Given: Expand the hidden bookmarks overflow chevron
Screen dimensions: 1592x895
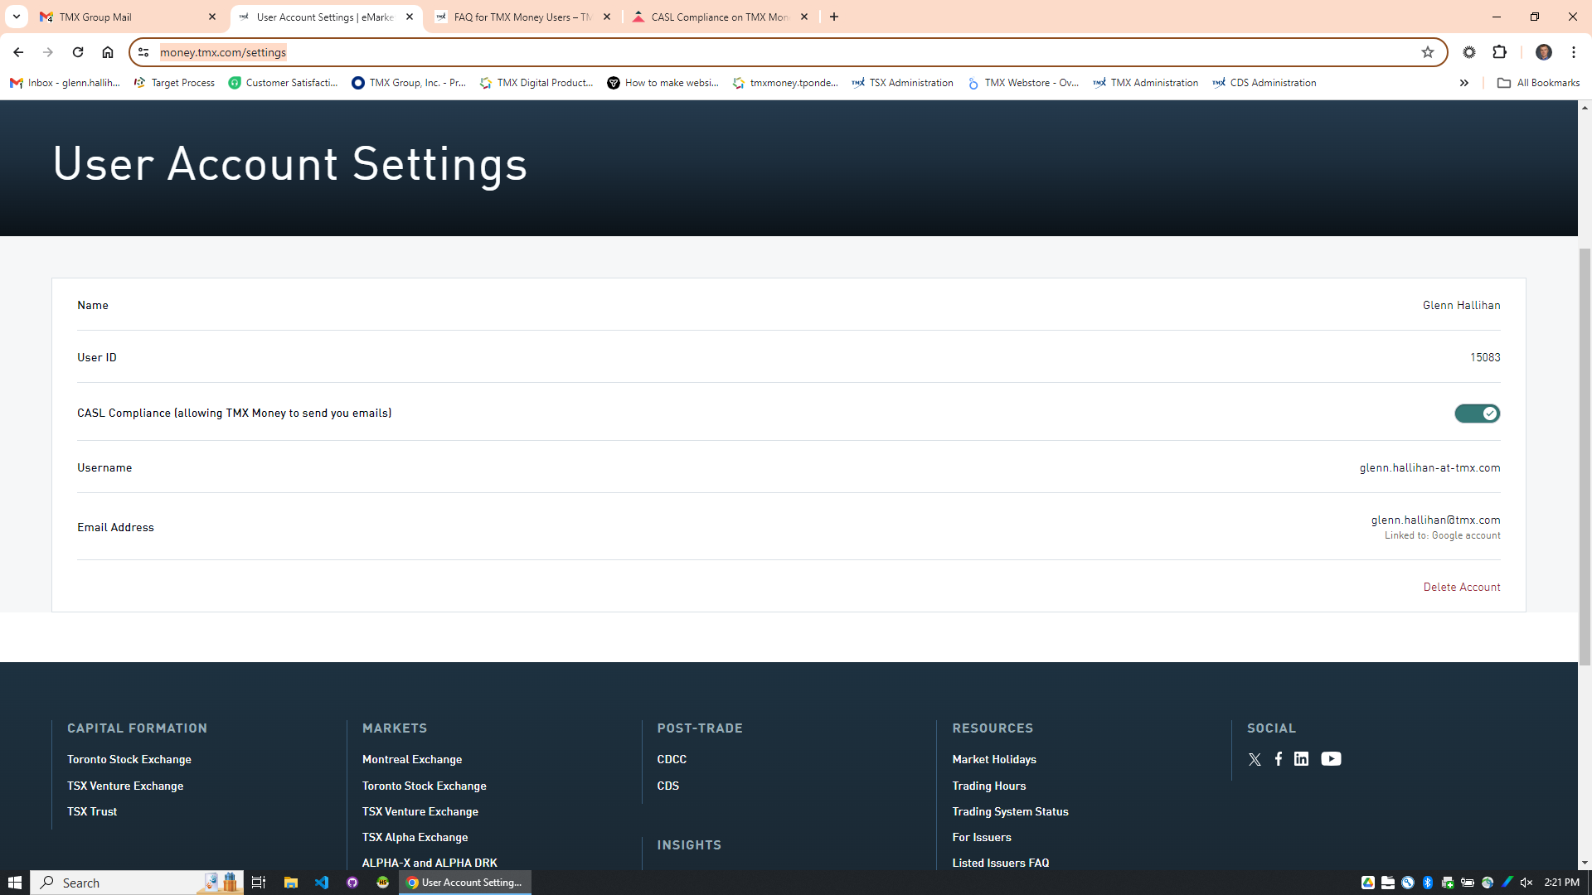Looking at the screenshot, I should point(1464,83).
